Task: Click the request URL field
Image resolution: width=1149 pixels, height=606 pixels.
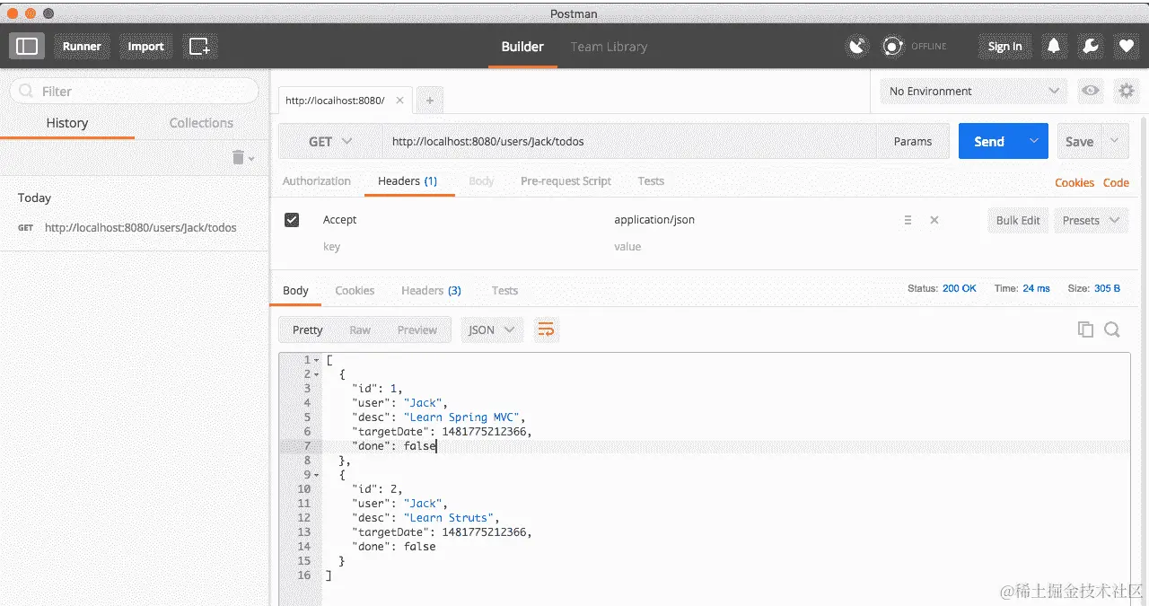Action: click(630, 142)
